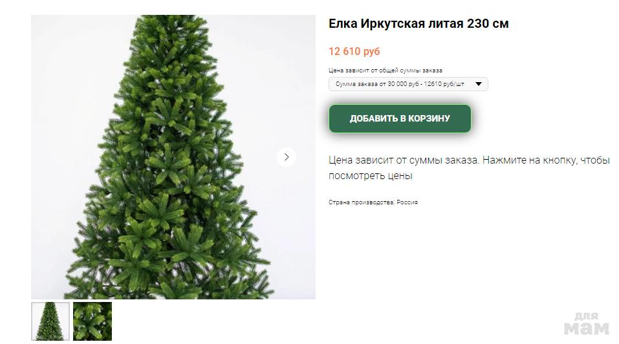This screenshot has height=344, width=619.
Task: Click label Цена зависит от общей суммы заказа
Action: point(386,70)
